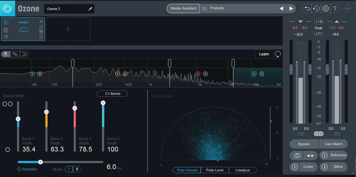Image resolution: width=356 pixels, height=177 pixels.
Task: Toggle the meter minus/plus scale button
Action: [319, 134]
